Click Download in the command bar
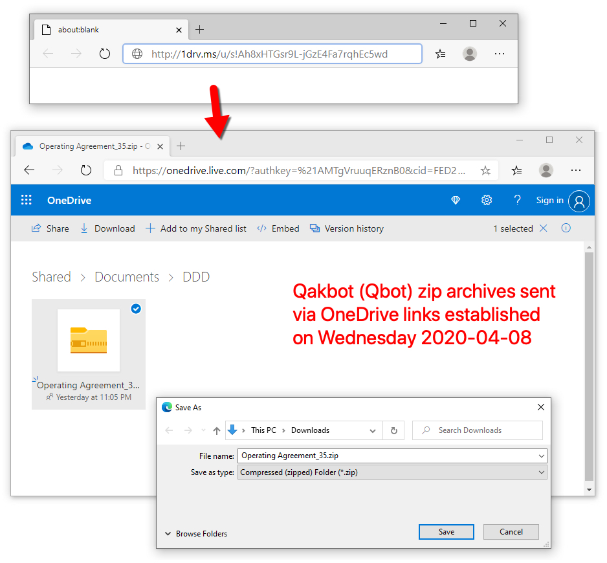This screenshot has width=607, height=563. point(107,228)
